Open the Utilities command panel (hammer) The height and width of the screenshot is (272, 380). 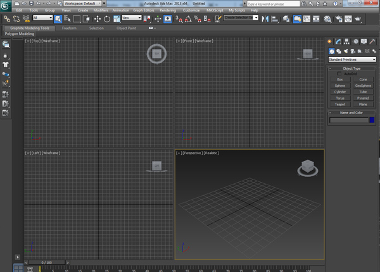372,41
